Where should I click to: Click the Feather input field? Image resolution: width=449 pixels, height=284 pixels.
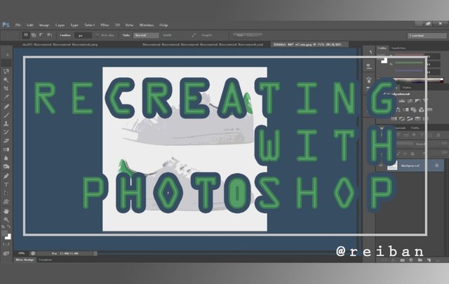[83, 35]
